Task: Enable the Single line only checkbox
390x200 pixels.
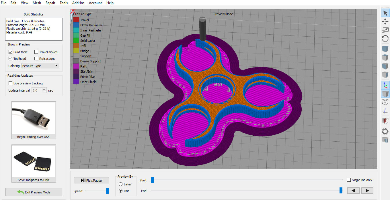Action: pos(349,180)
